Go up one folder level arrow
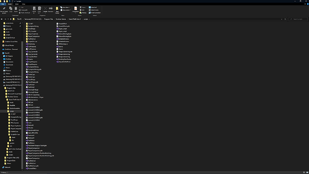Image resolution: width=309 pixels, height=174 pixels. point(11,19)
